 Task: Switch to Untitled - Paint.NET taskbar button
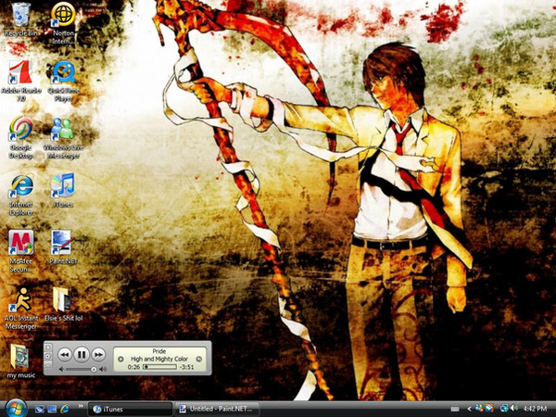pyautogui.click(x=218, y=410)
